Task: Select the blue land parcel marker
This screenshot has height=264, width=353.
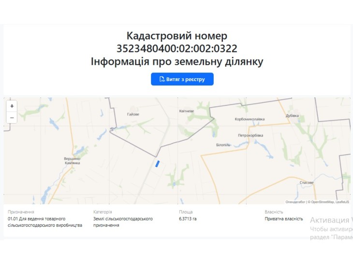Action: tap(157, 164)
